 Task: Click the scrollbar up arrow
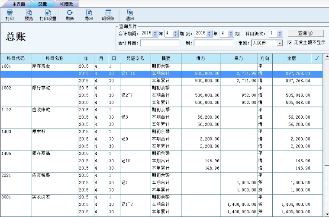click(327, 57)
